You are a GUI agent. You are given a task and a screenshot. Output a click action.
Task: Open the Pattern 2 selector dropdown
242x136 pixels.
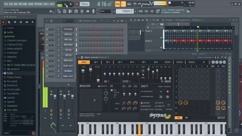[114, 11]
